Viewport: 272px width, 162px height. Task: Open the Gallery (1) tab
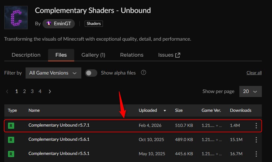point(93,55)
